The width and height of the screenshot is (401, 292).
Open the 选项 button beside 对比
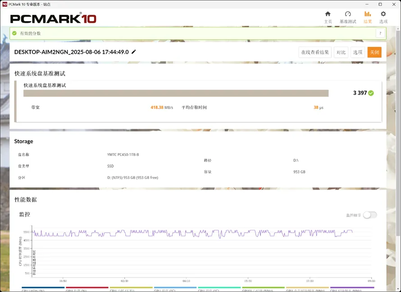(x=358, y=52)
